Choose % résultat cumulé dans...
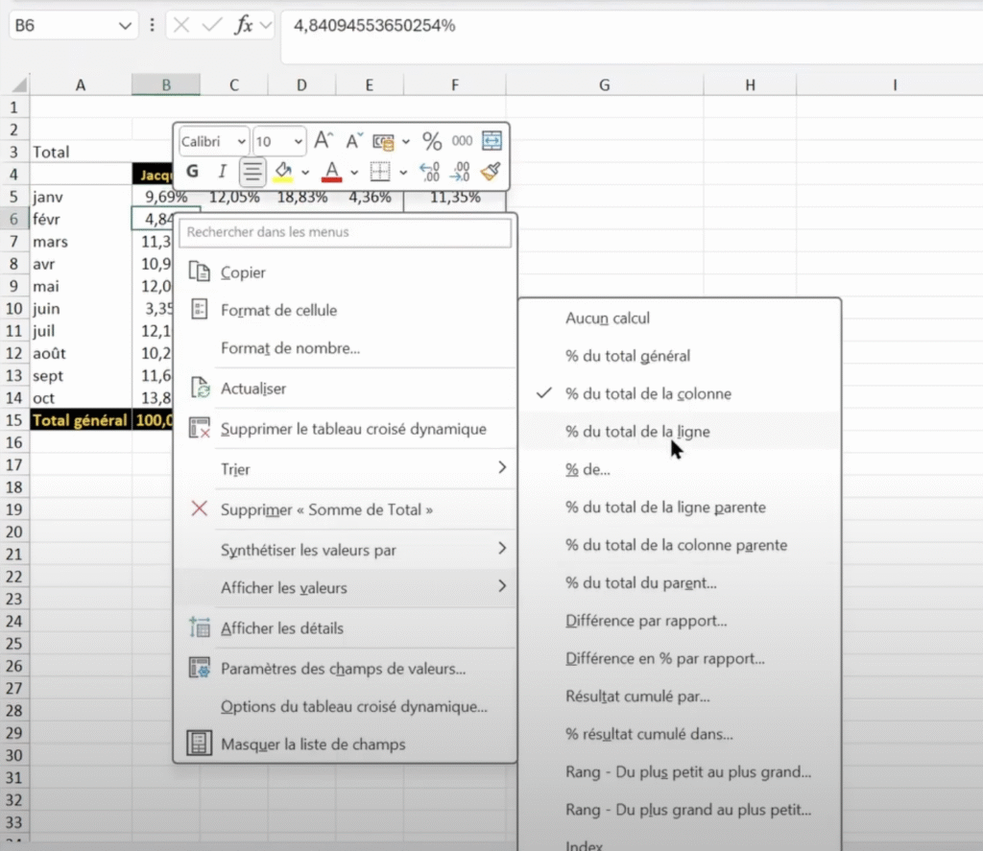The width and height of the screenshot is (983, 851). point(680,735)
